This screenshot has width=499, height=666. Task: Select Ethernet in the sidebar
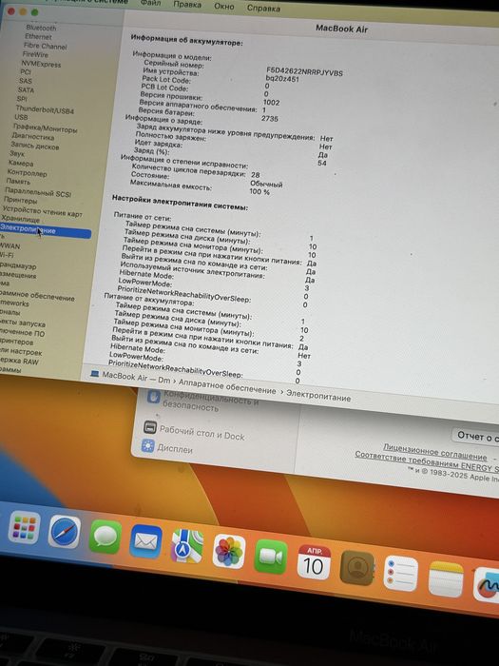(38, 36)
